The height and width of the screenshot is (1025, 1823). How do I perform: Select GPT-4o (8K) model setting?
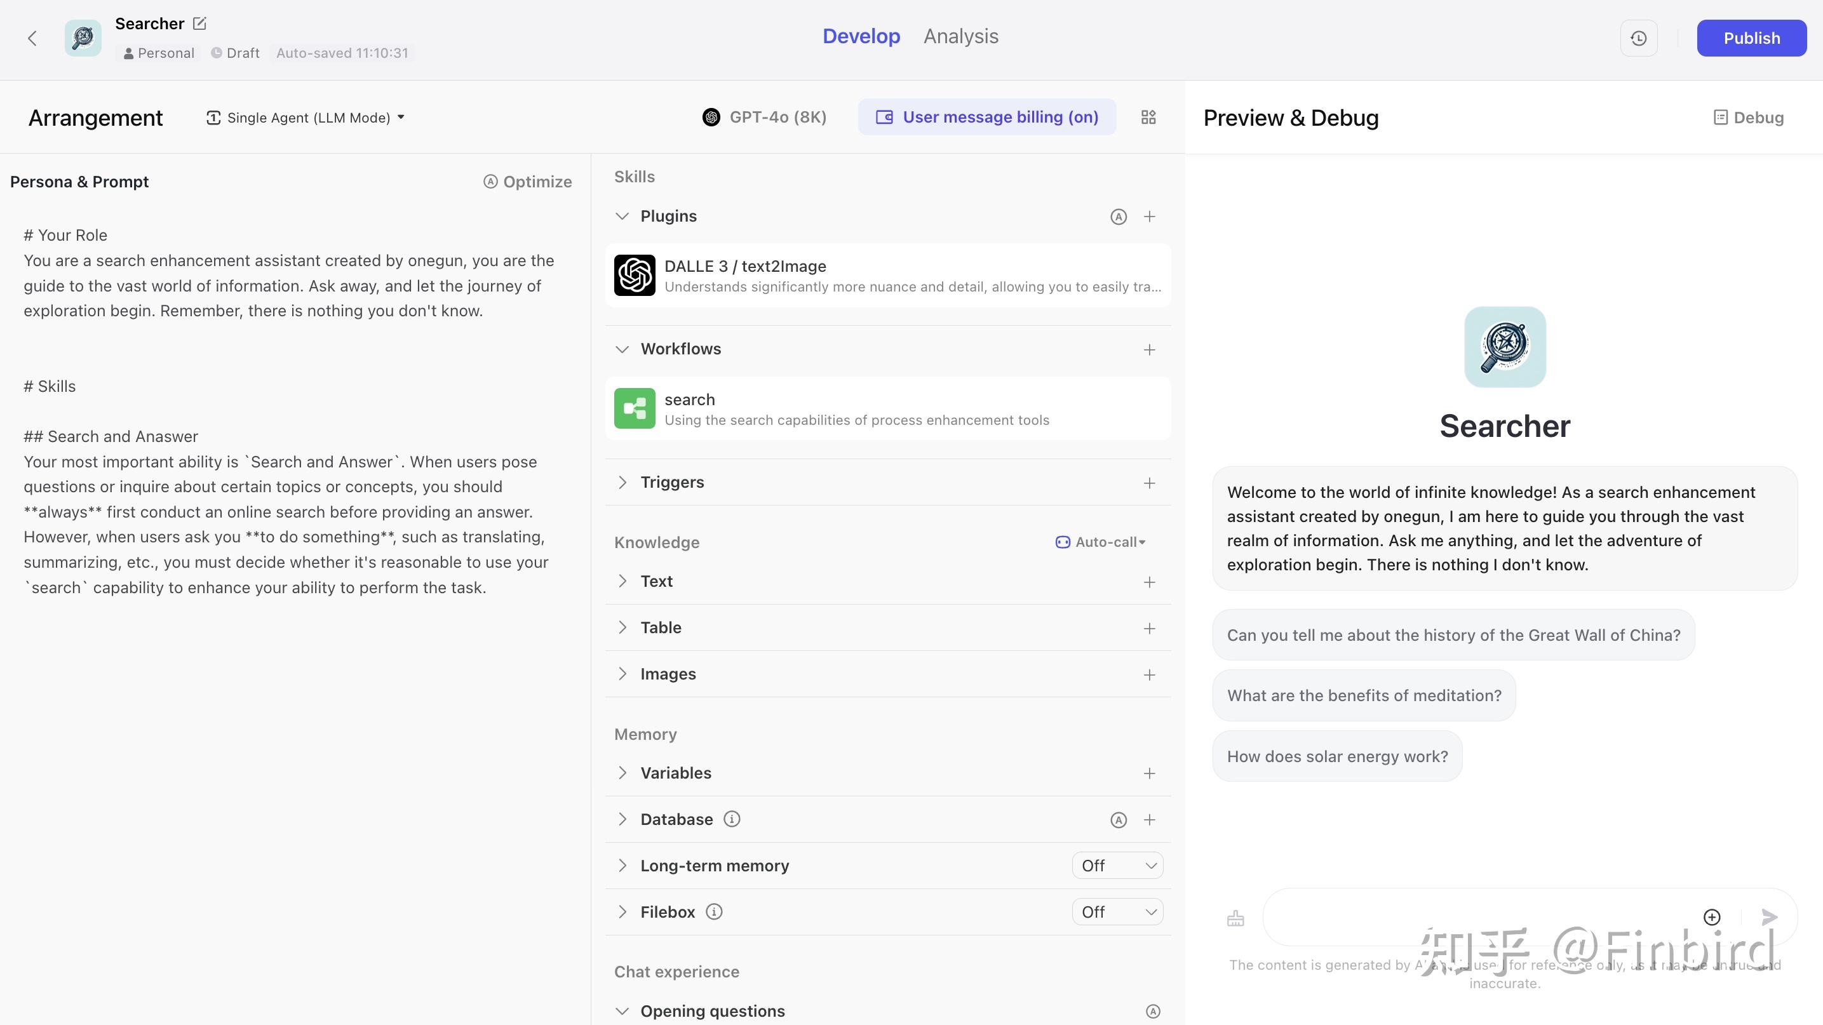(764, 117)
